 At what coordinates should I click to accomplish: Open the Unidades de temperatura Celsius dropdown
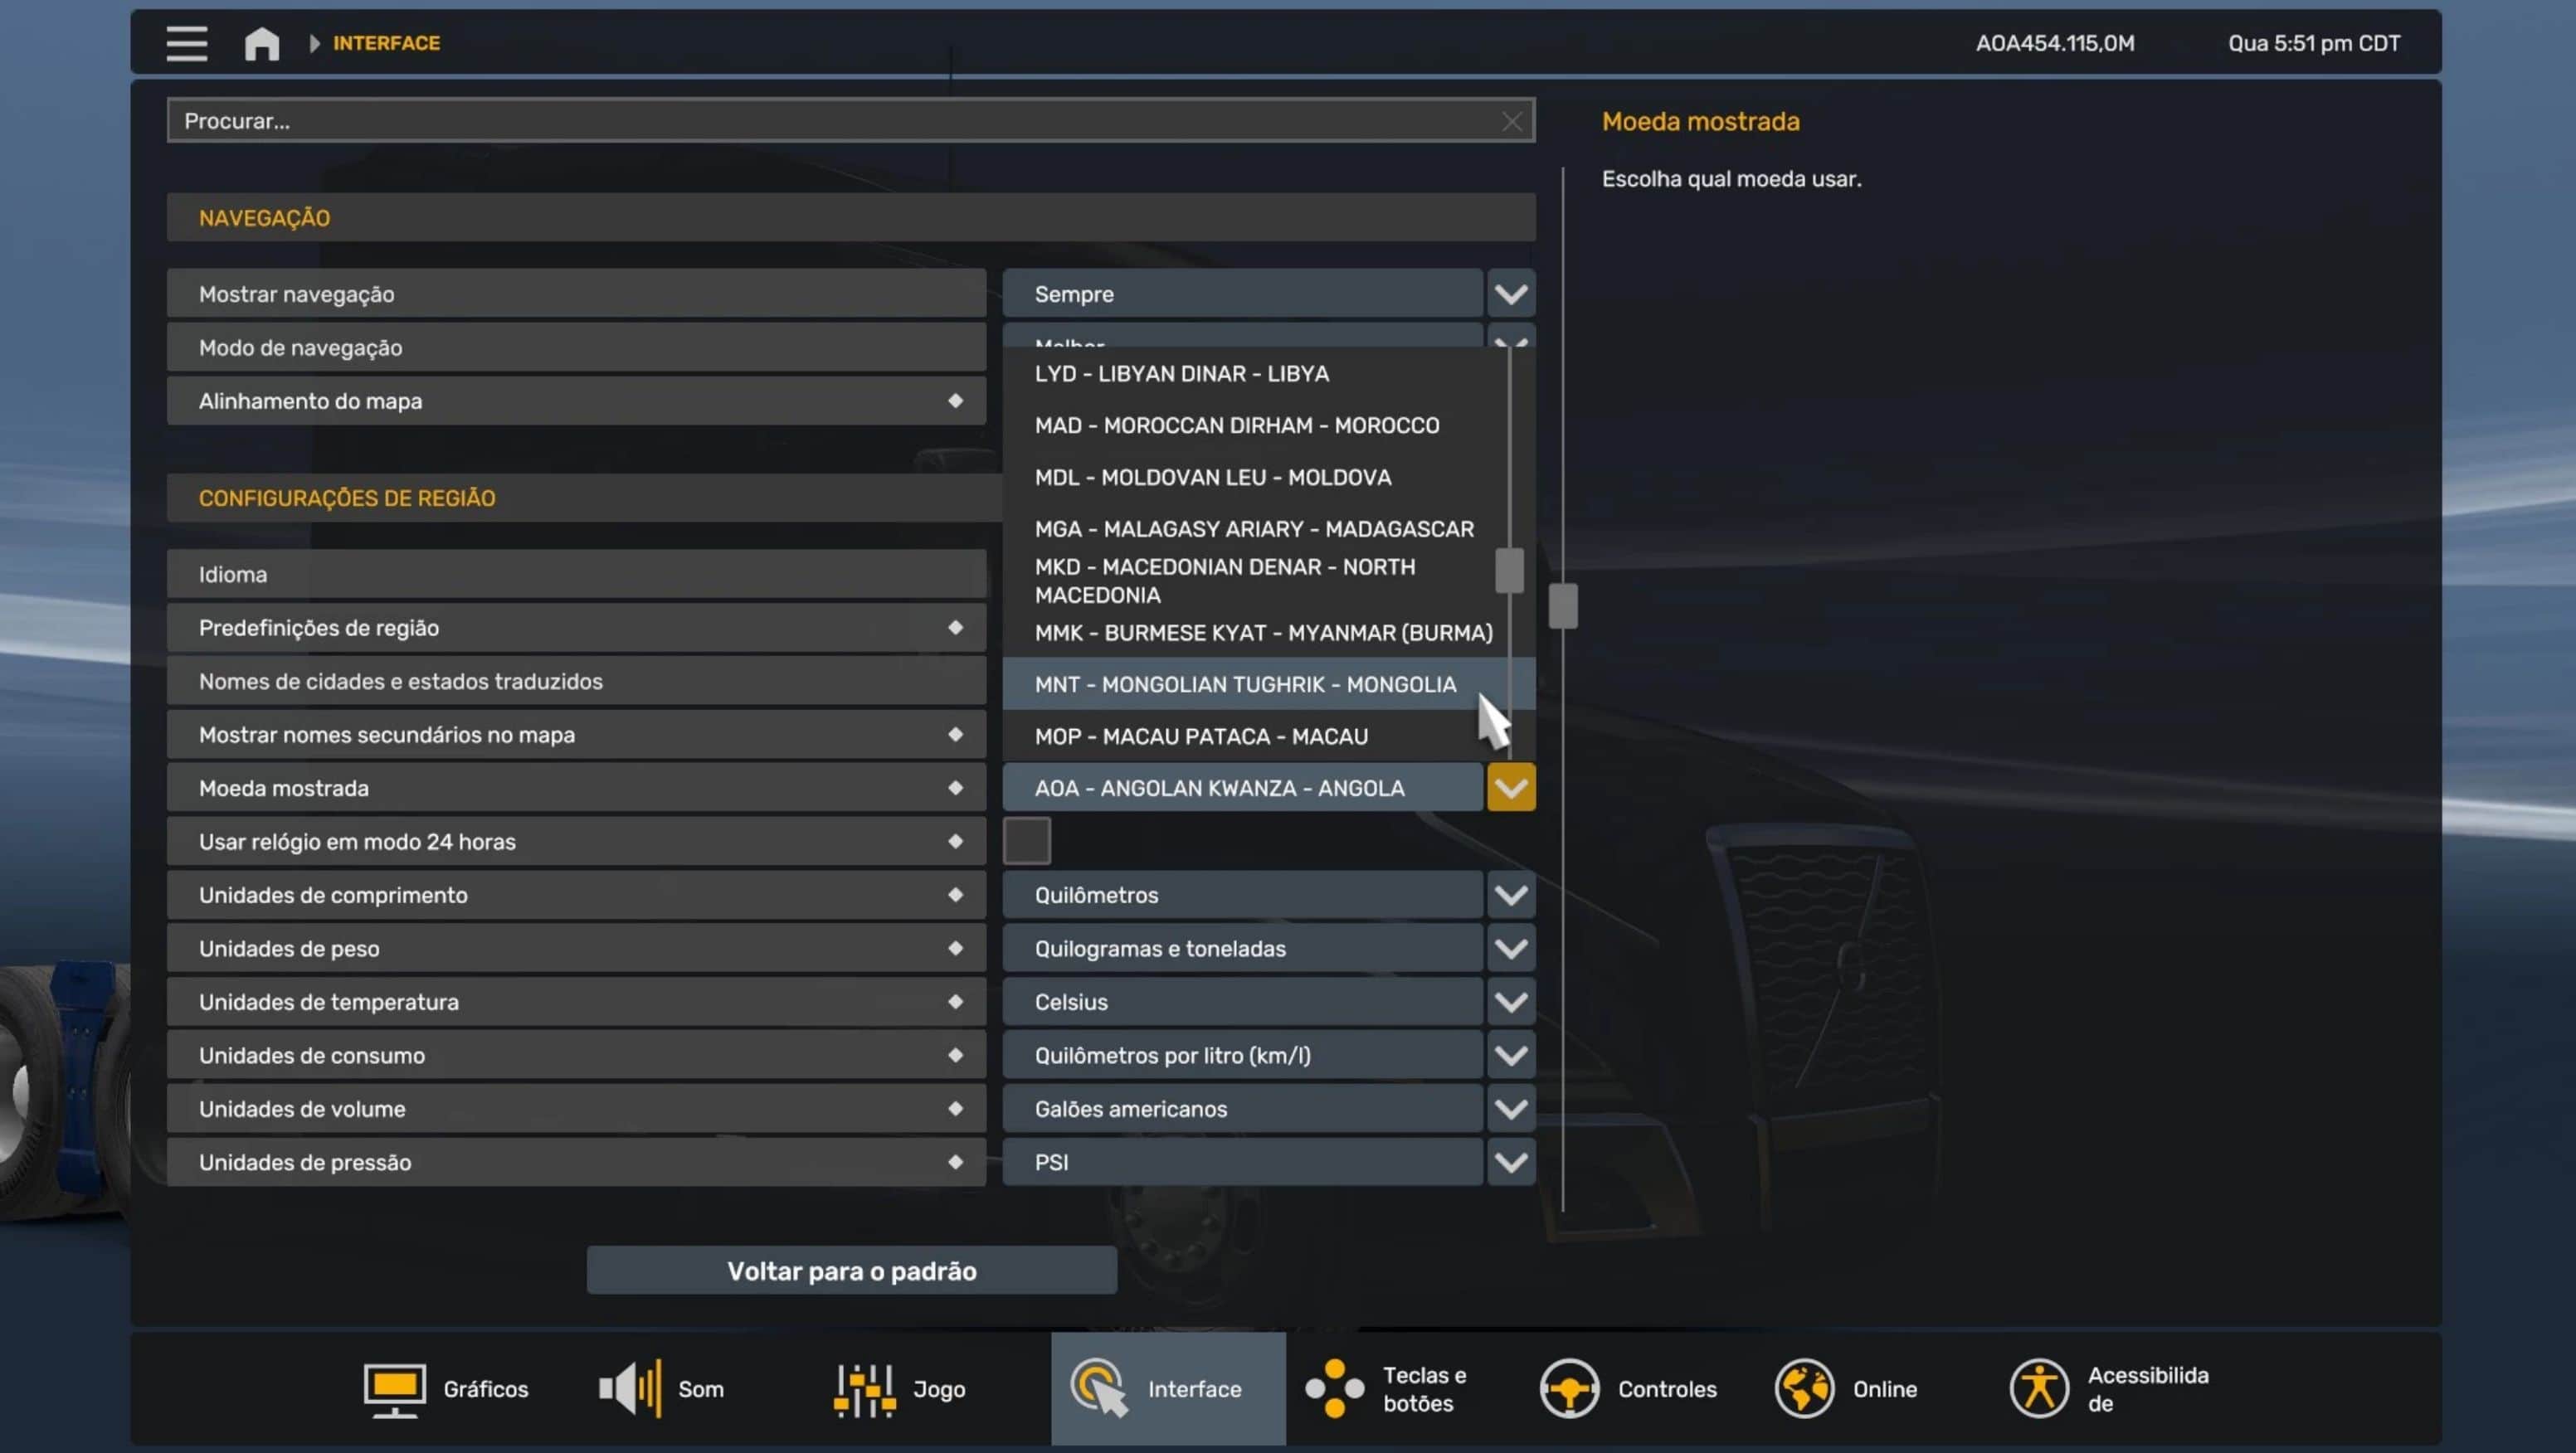[x=1510, y=1001]
